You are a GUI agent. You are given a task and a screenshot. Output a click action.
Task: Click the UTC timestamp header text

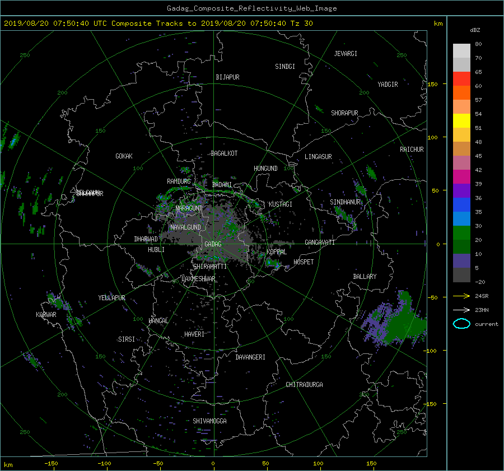point(158,24)
